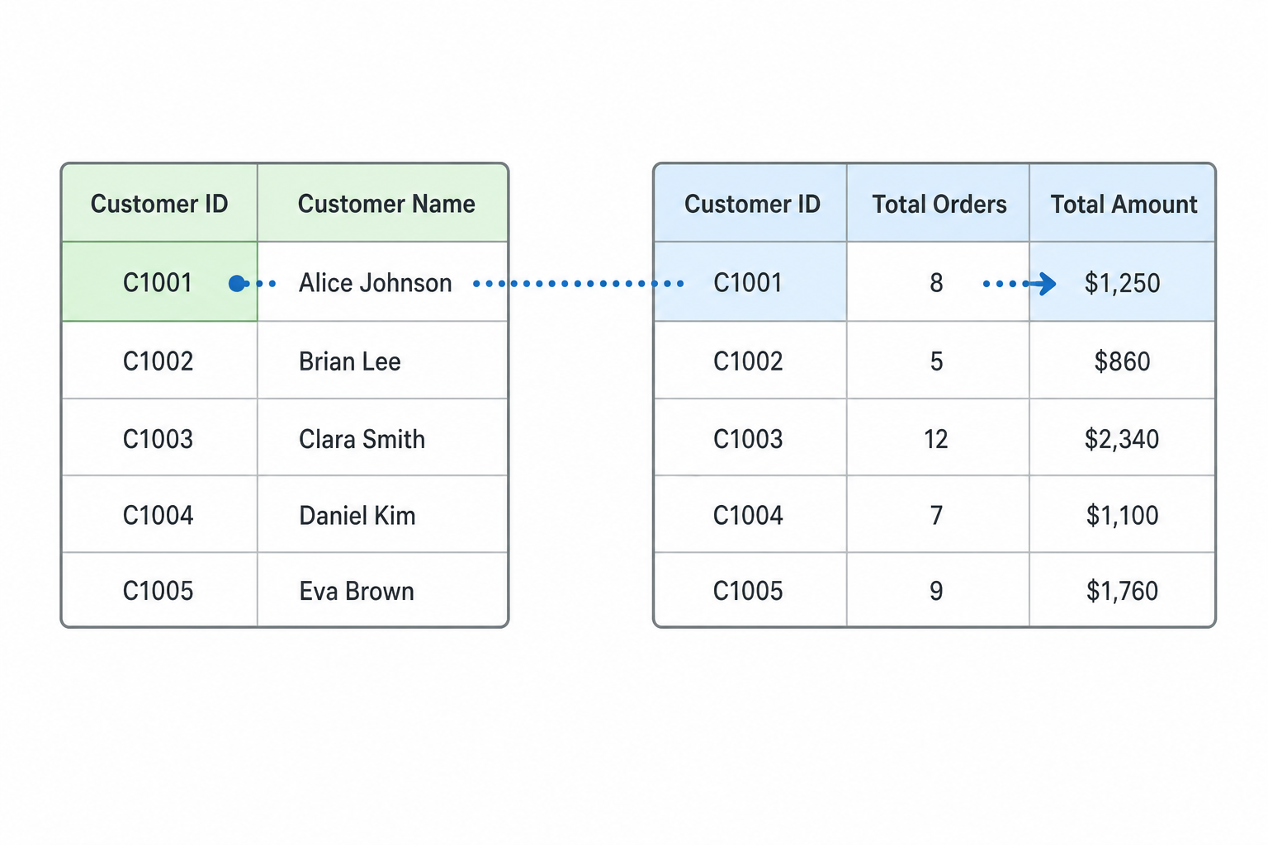Select the C1004 cell in the $1,100 row
This screenshot has width=1268, height=845.
[750, 514]
